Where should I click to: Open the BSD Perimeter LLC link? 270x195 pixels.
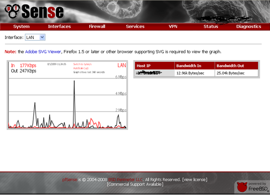[x=126, y=179]
